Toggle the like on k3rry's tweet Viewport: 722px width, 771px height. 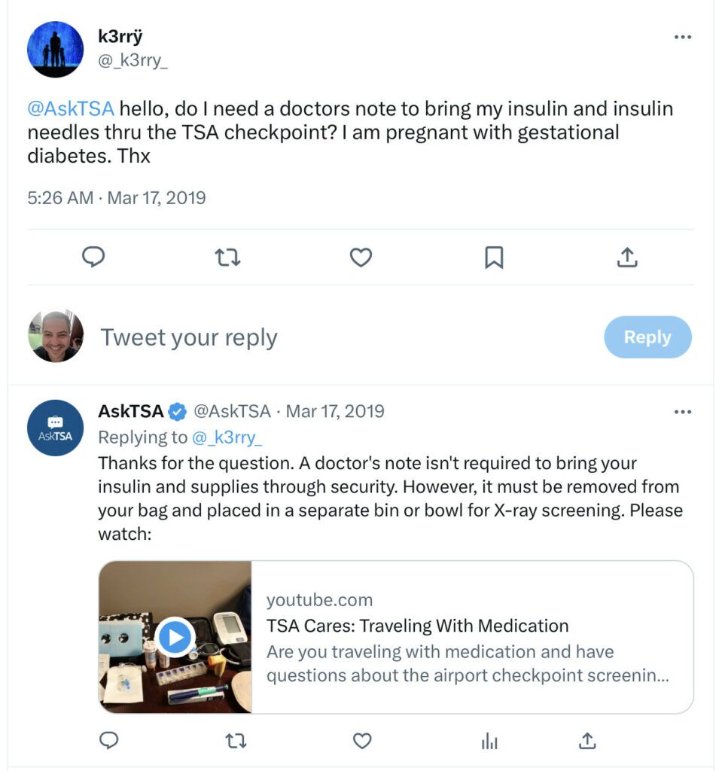click(361, 257)
